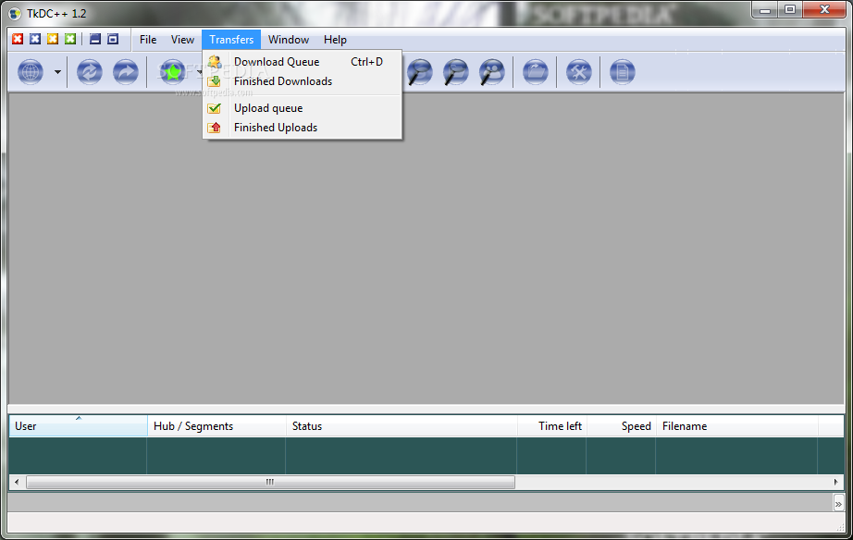This screenshot has height=540, width=853.
Task: Minimize the TkDC++ window
Action: point(765,10)
